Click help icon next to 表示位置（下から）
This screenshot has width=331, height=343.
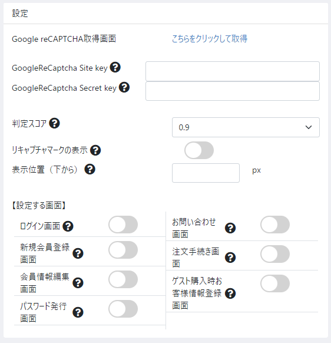[90, 169]
